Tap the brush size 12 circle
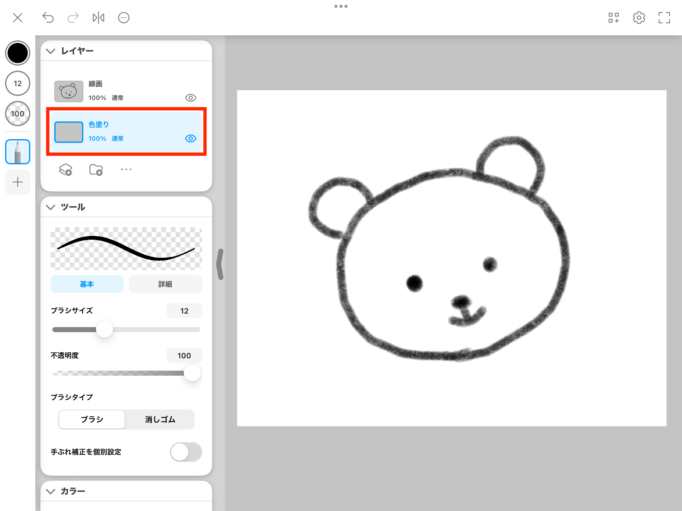The width and height of the screenshot is (682, 511). click(x=18, y=83)
